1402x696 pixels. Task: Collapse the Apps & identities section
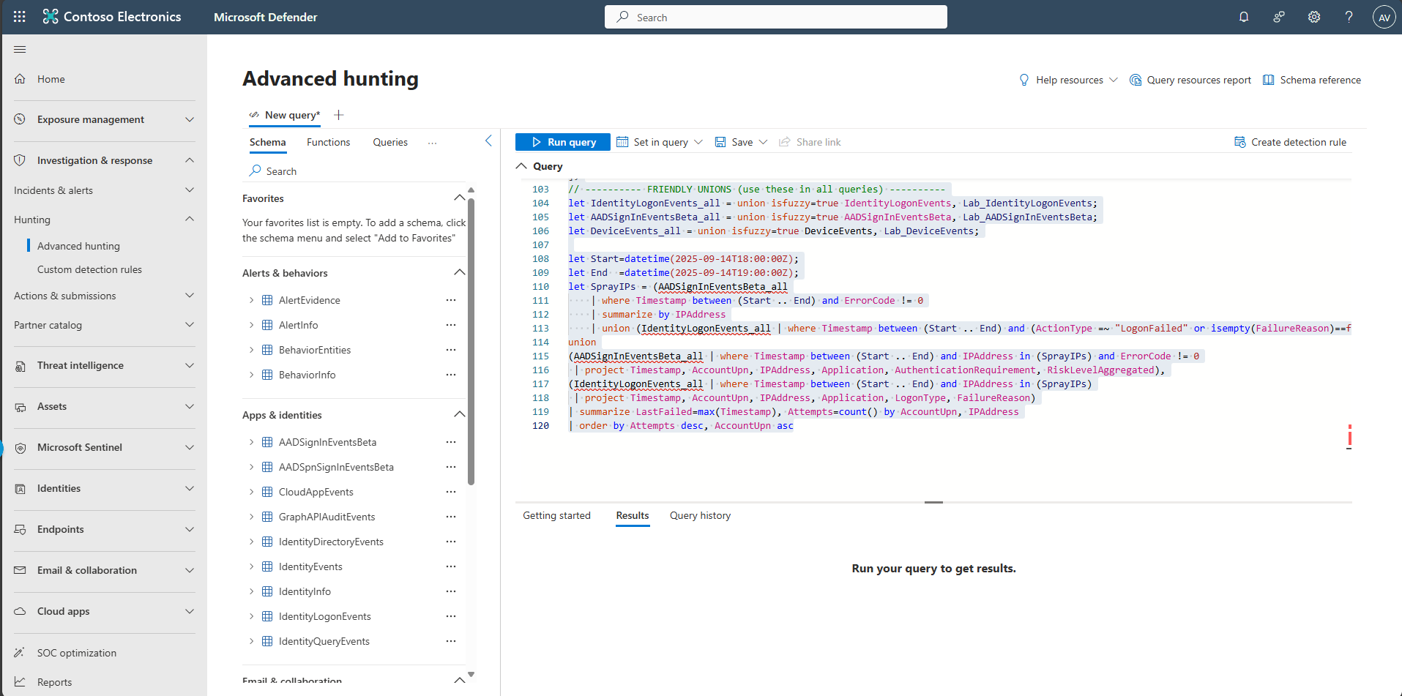point(459,414)
